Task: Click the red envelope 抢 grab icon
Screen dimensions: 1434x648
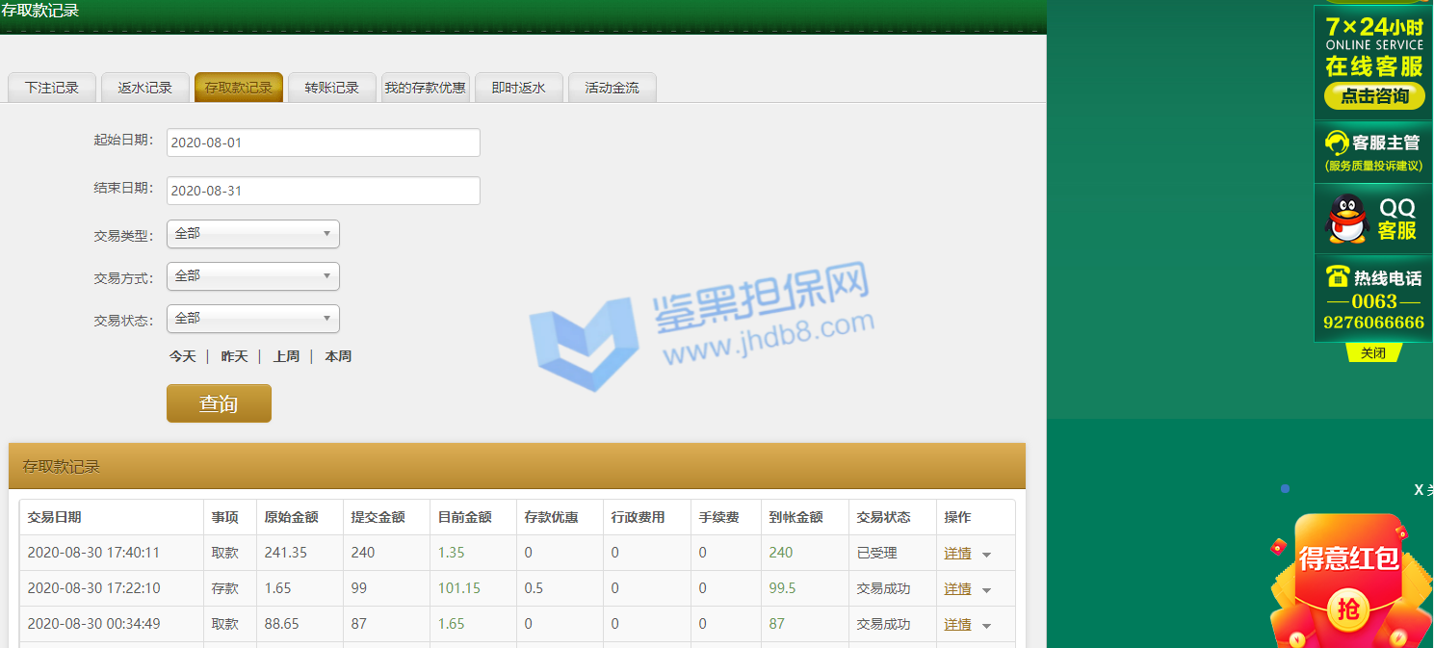Action: click(1348, 609)
